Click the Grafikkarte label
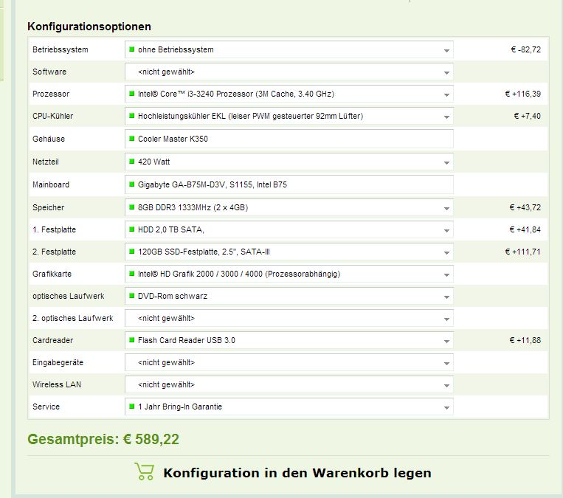563x498 pixels. [x=52, y=274]
